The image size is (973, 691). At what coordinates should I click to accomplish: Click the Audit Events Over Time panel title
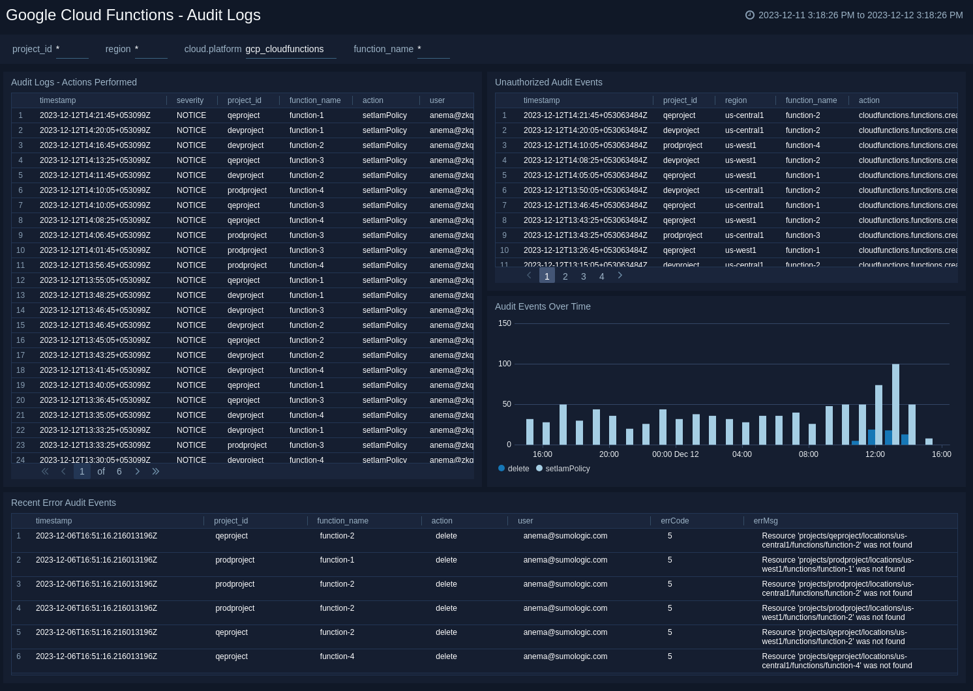tap(543, 306)
